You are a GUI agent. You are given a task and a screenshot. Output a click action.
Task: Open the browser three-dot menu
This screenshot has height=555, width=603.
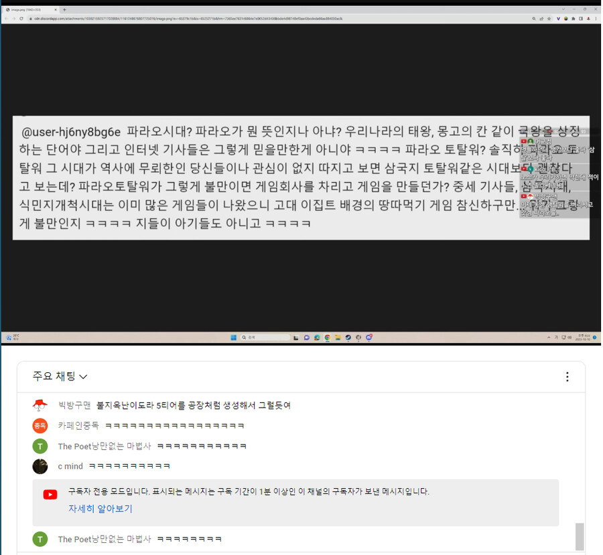point(596,19)
